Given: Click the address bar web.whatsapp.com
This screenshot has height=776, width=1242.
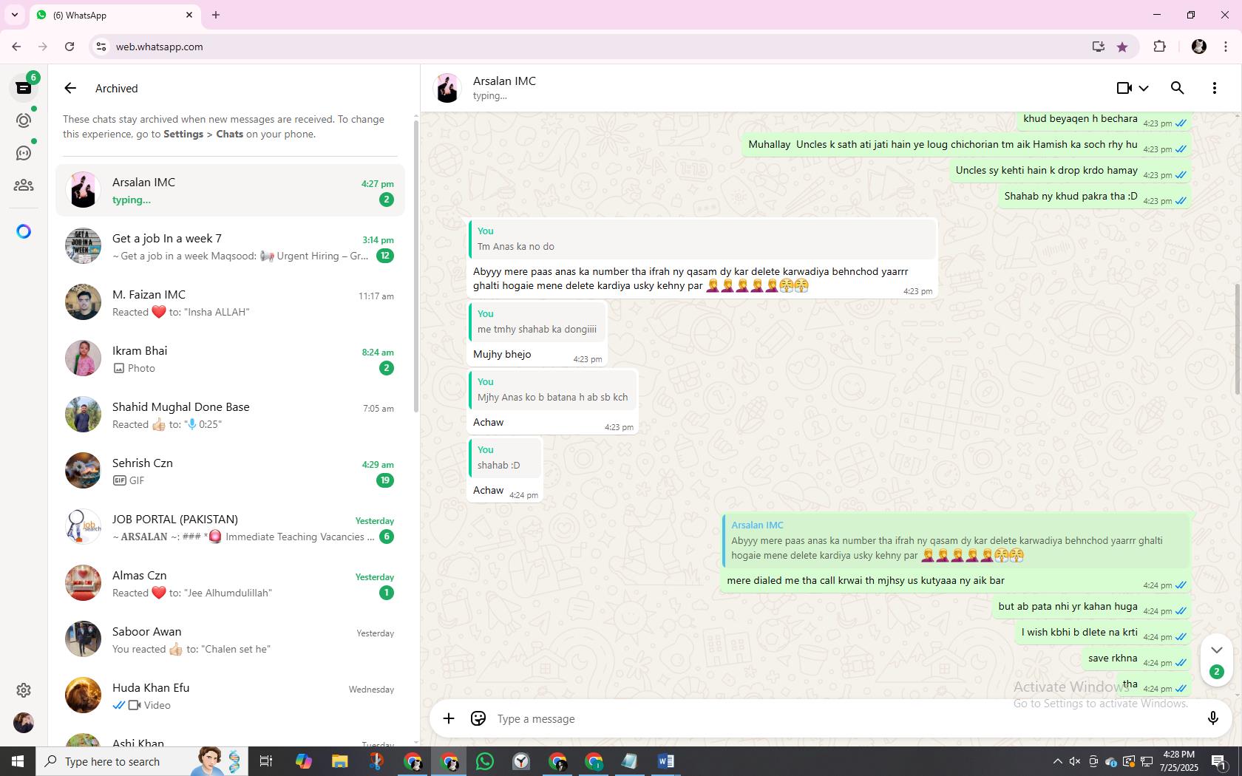Looking at the screenshot, I should pyautogui.click(x=159, y=47).
